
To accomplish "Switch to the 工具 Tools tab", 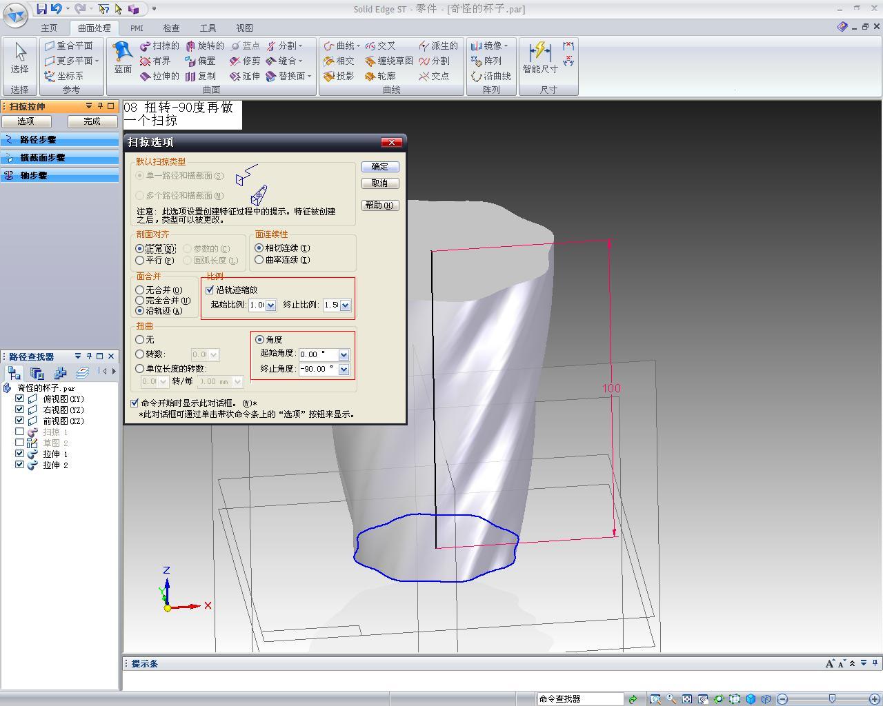I will pyautogui.click(x=208, y=28).
